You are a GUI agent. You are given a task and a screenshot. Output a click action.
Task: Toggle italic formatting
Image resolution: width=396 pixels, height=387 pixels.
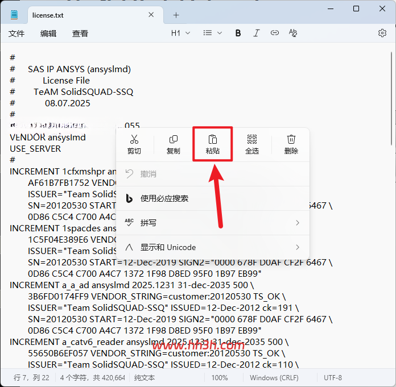point(257,33)
